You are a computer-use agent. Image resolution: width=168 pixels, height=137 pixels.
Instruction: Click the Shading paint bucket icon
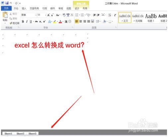click(104, 21)
